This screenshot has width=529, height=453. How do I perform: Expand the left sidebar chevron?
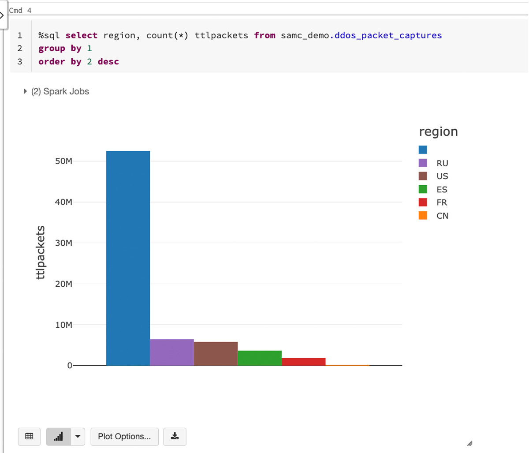2,15
